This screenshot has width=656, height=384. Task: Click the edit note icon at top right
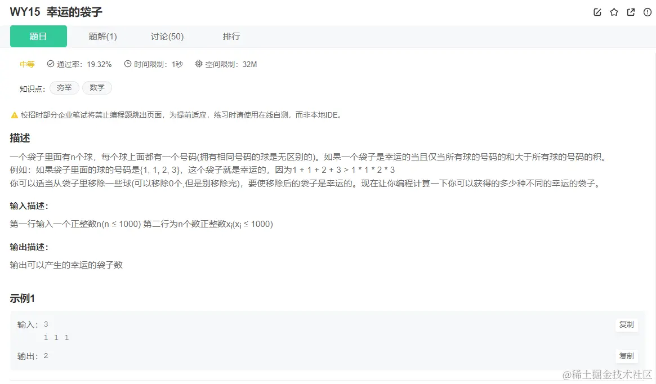coord(597,12)
